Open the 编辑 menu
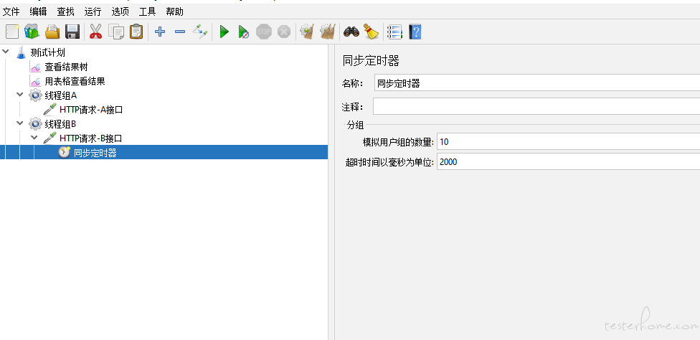 (39, 11)
